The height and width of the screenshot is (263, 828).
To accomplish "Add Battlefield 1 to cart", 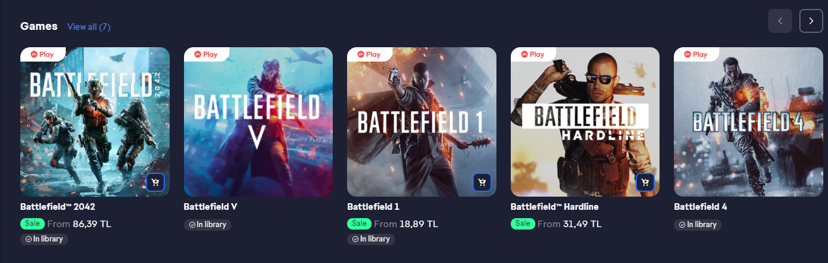I will click(482, 182).
